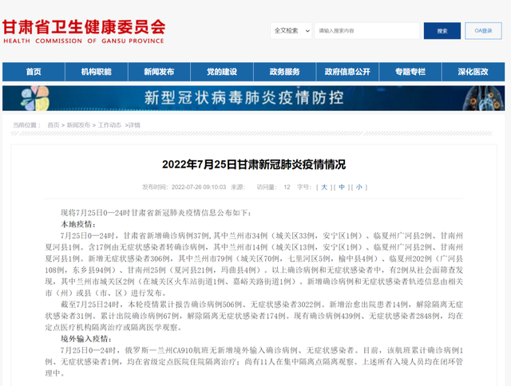Open the 新闻发布 navigation menu
511x386 pixels.
pos(159,72)
